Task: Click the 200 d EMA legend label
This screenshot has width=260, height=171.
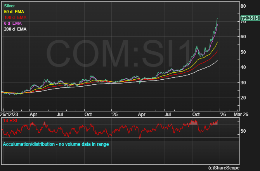Action: [x=16, y=29]
